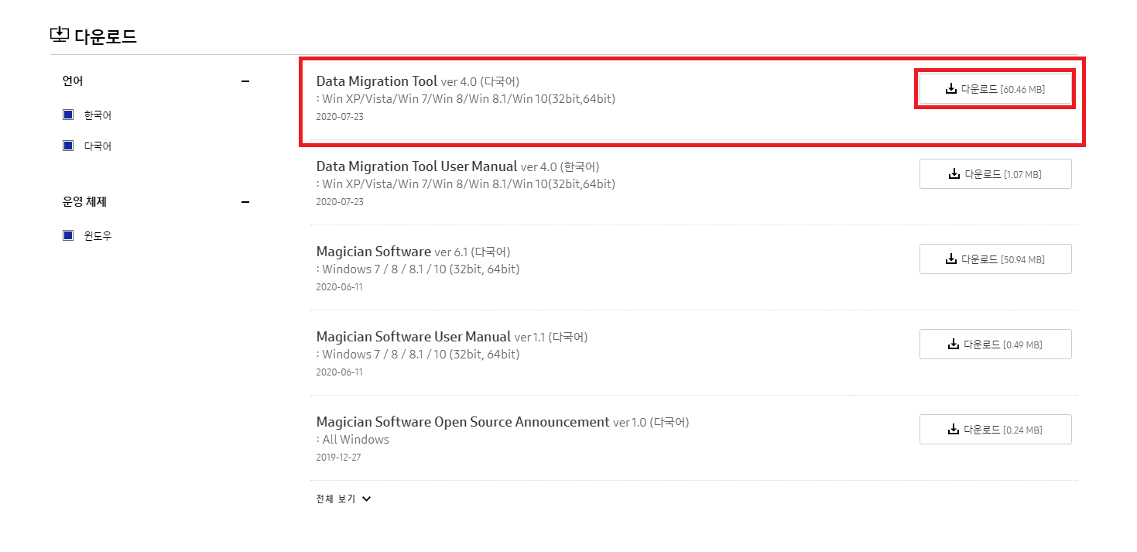Download Magician Software User Manual 0.49 MB
The width and height of the screenshot is (1137, 552).
click(x=995, y=345)
